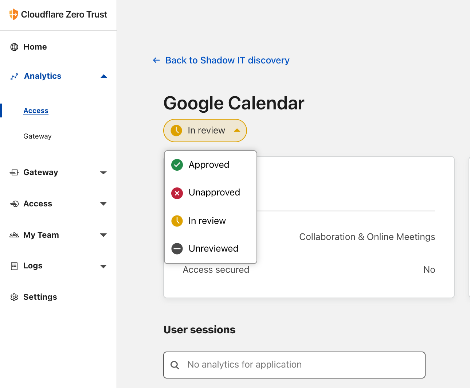Click the Analytics trend-line icon

[x=14, y=76]
